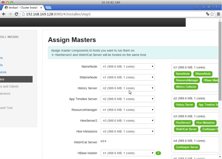Close the Ambari Cluster Install tab
This screenshot has width=222, height=159.
pyautogui.click(x=41, y=8)
